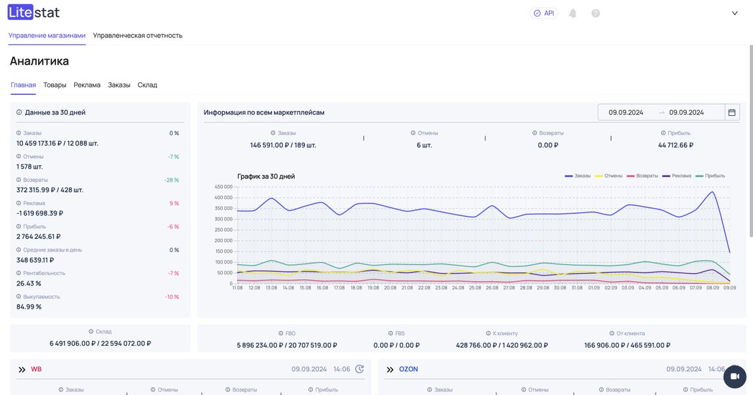Select the 'Главная' analytics tab
The height and width of the screenshot is (395, 753).
23,85
